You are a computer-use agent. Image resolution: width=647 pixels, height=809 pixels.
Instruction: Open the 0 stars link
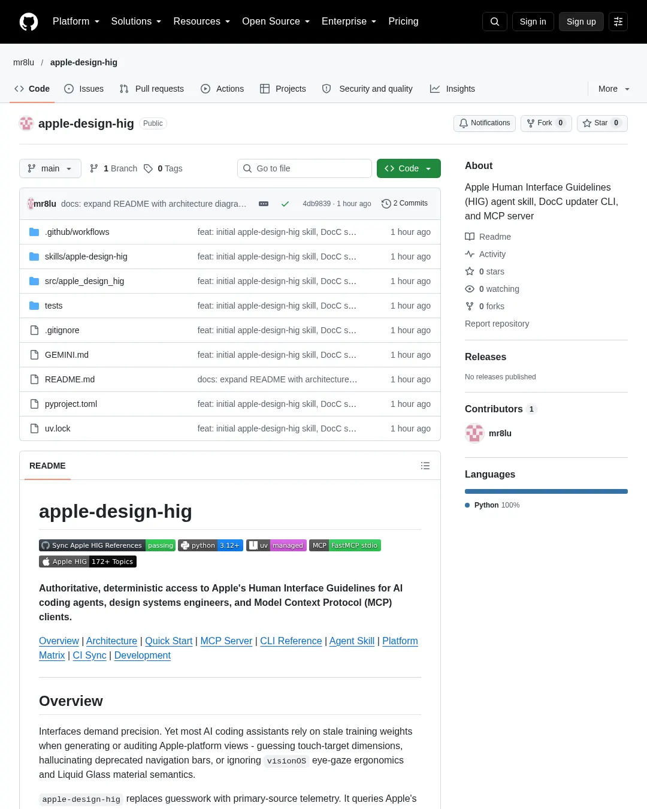click(x=485, y=271)
